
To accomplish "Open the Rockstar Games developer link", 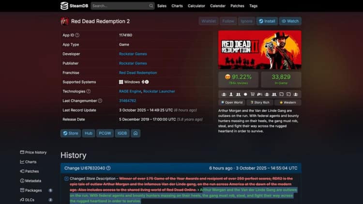I will [x=133, y=54].
